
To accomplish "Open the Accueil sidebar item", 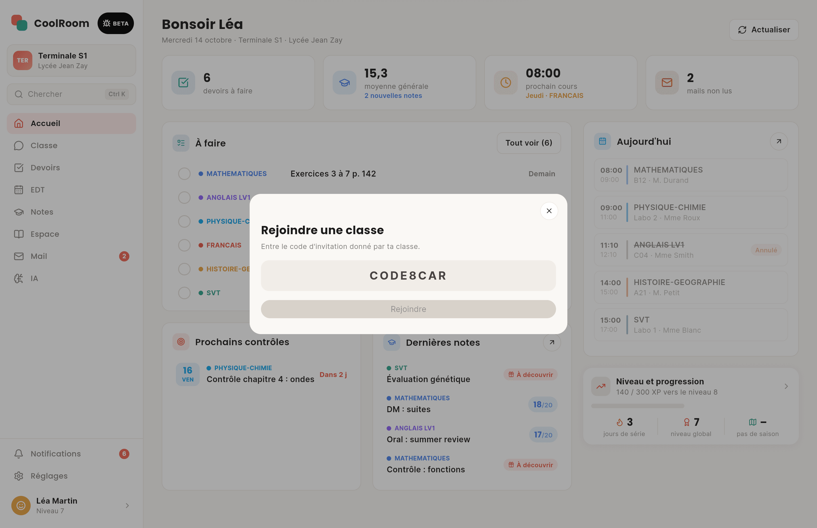I will pyautogui.click(x=71, y=123).
